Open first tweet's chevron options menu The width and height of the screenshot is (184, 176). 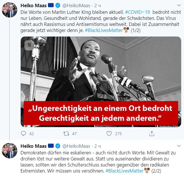tap(179, 5)
